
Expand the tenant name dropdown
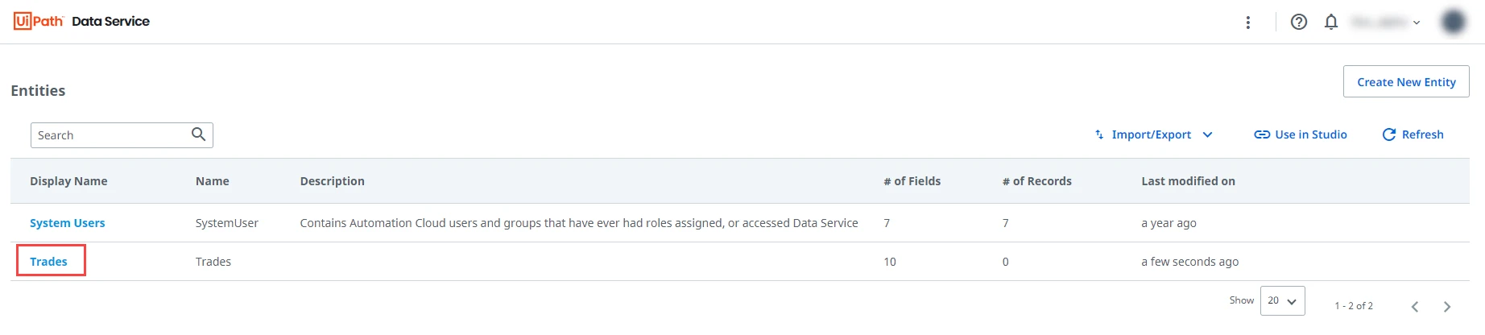click(x=1386, y=23)
